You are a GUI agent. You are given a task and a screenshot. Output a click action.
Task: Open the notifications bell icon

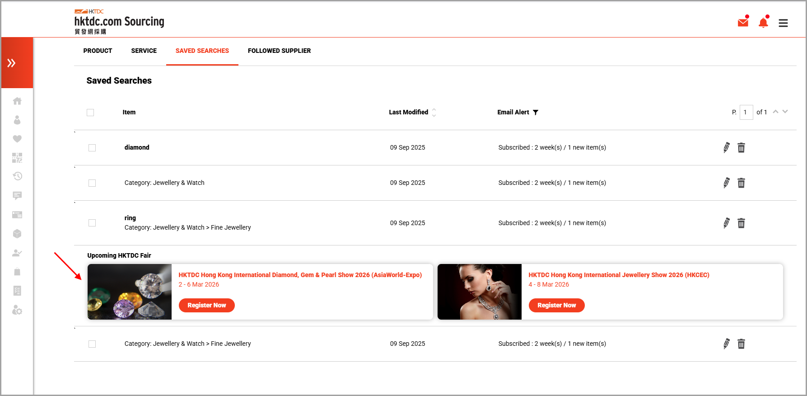[x=763, y=23]
